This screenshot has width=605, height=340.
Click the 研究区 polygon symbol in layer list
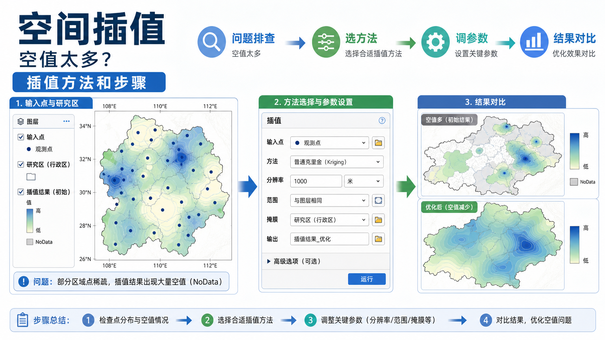tap(31, 177)
